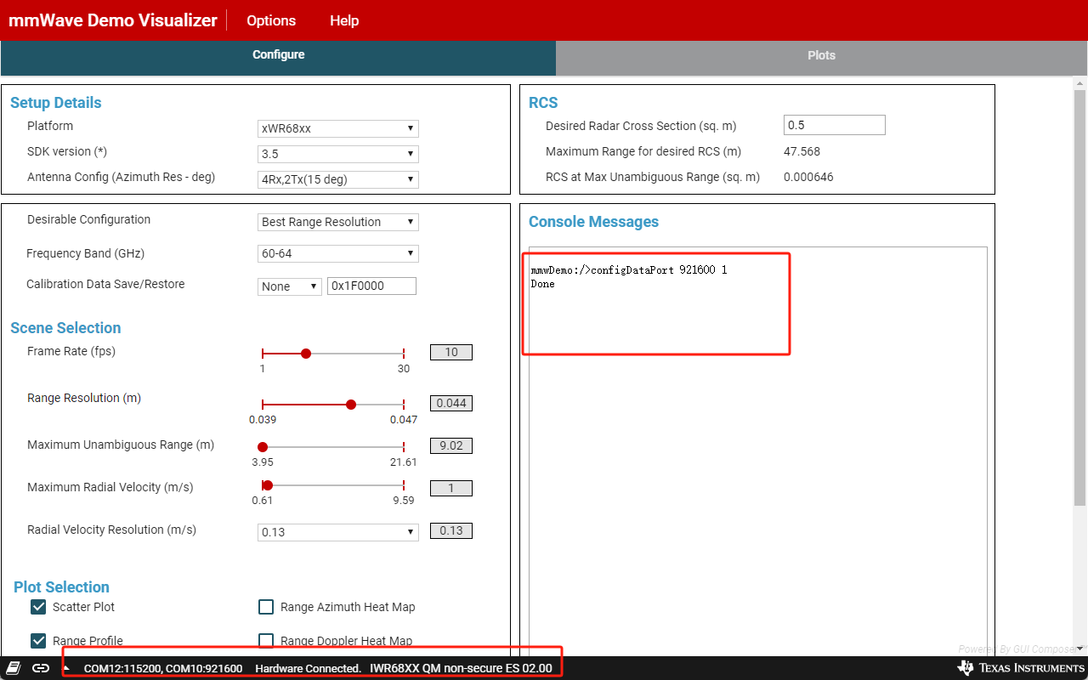Click the GUI Composer dropdown arrow
The width and height of the screenshot is (1088, 680).
[1078, 649]
